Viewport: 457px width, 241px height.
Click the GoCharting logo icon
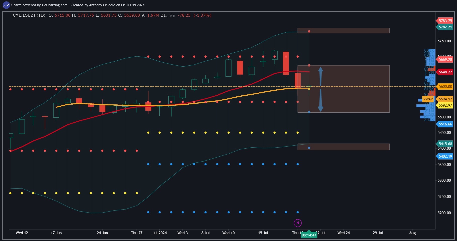pyautogui.click(x=6, y=5)
